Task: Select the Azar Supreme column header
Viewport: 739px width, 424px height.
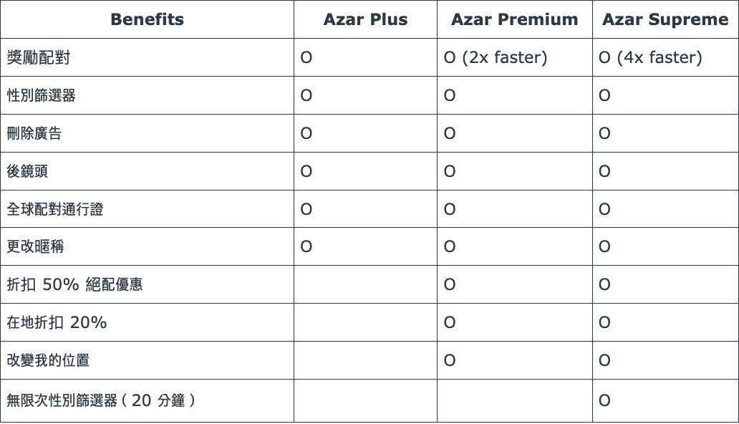Action: point(665,20)
